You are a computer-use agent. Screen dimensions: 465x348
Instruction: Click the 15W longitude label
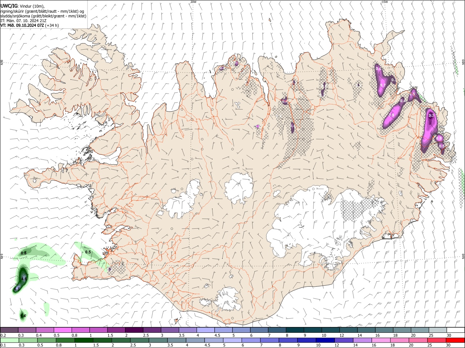coord(385,2)
